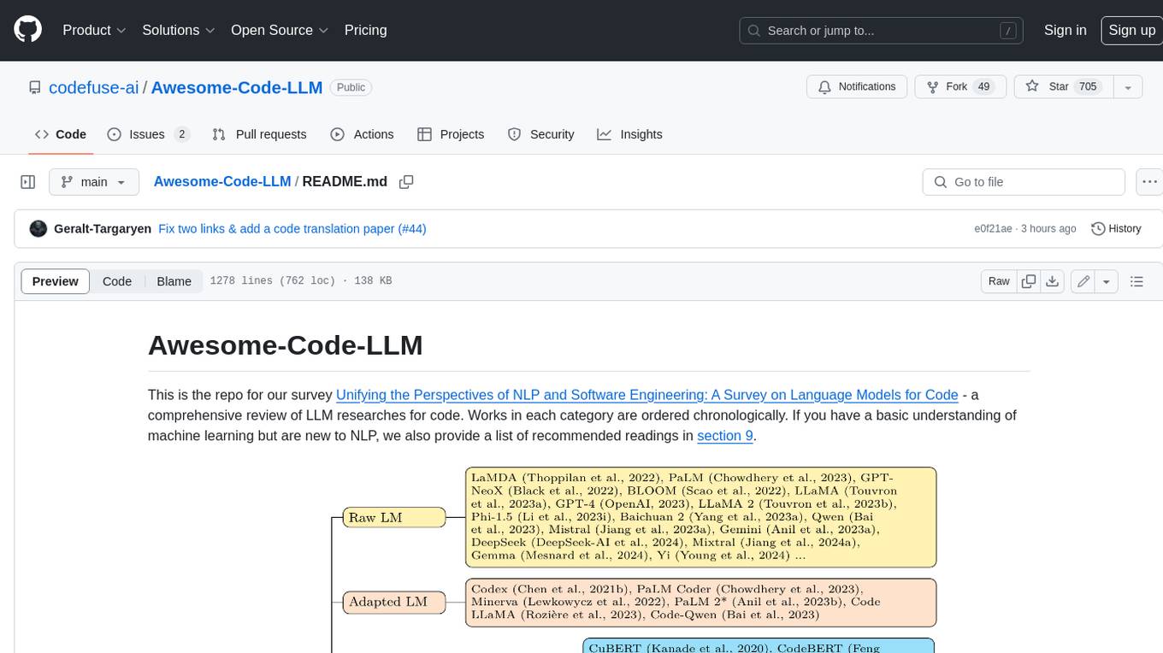
Task: Open the Actions tab
Action: click(x=362, y=134)
